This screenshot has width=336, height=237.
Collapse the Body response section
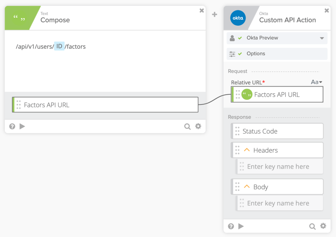pos(247,187)
